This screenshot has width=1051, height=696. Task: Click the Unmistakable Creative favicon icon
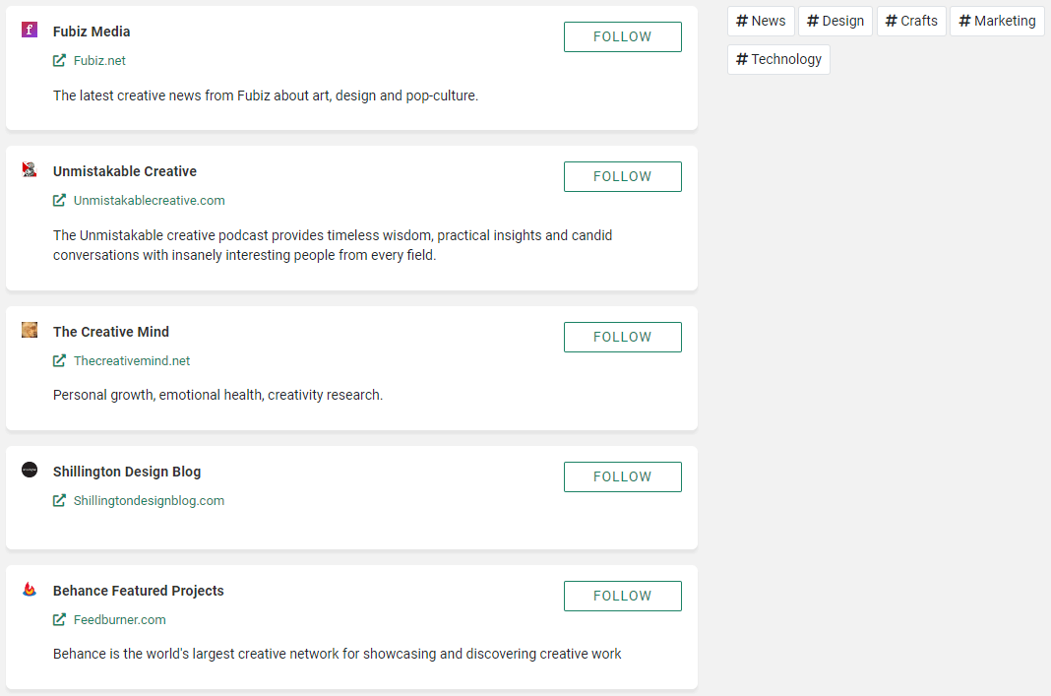(30, 169)
